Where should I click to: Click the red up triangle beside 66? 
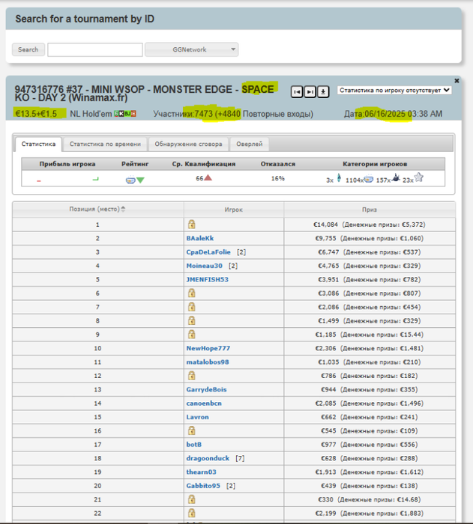point(208,177)
